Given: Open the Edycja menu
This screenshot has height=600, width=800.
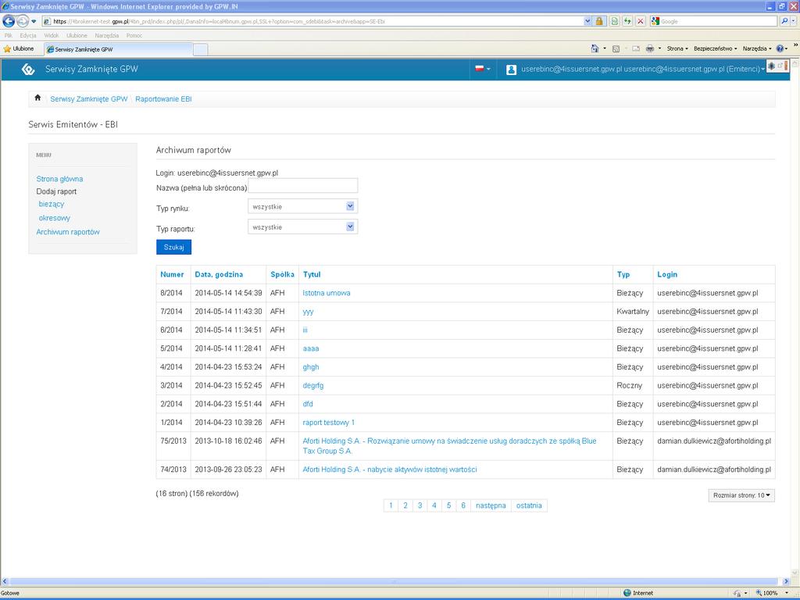Looking at the screenshot, I should [x=28, y=35].
